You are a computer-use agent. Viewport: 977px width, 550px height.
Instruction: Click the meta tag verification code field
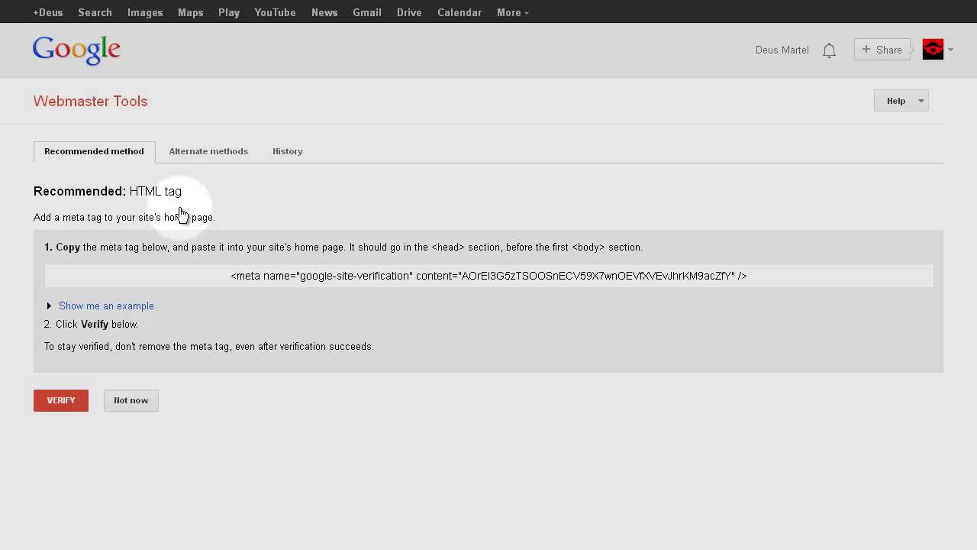click(488, 276)
